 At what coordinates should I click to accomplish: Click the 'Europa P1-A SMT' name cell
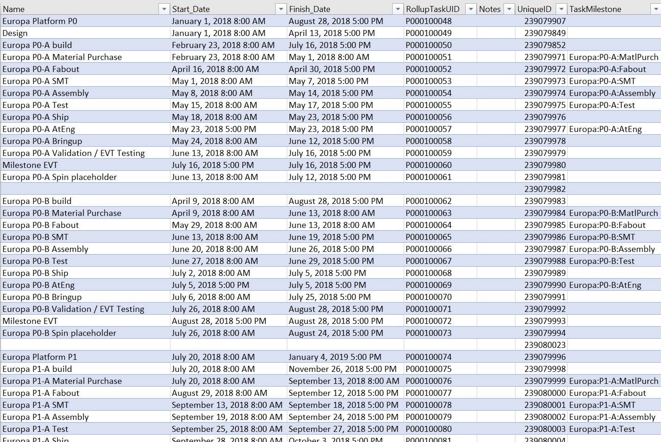tap(85, 405)
